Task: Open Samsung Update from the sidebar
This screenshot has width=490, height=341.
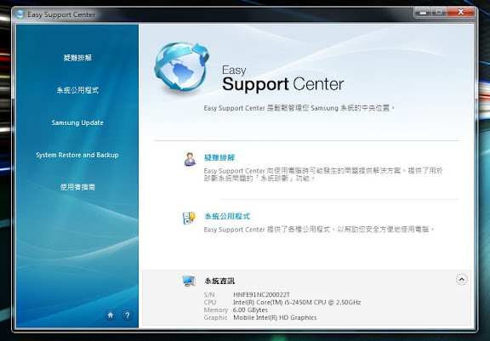Action: (77, 122)
